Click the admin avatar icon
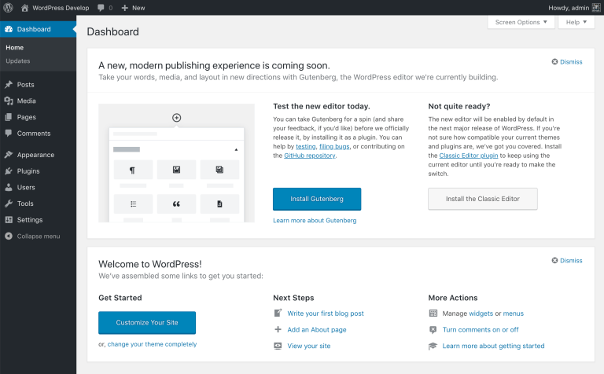Image resolution: width=604 pixels, height=374 pixels. click(x=595, y=7)
